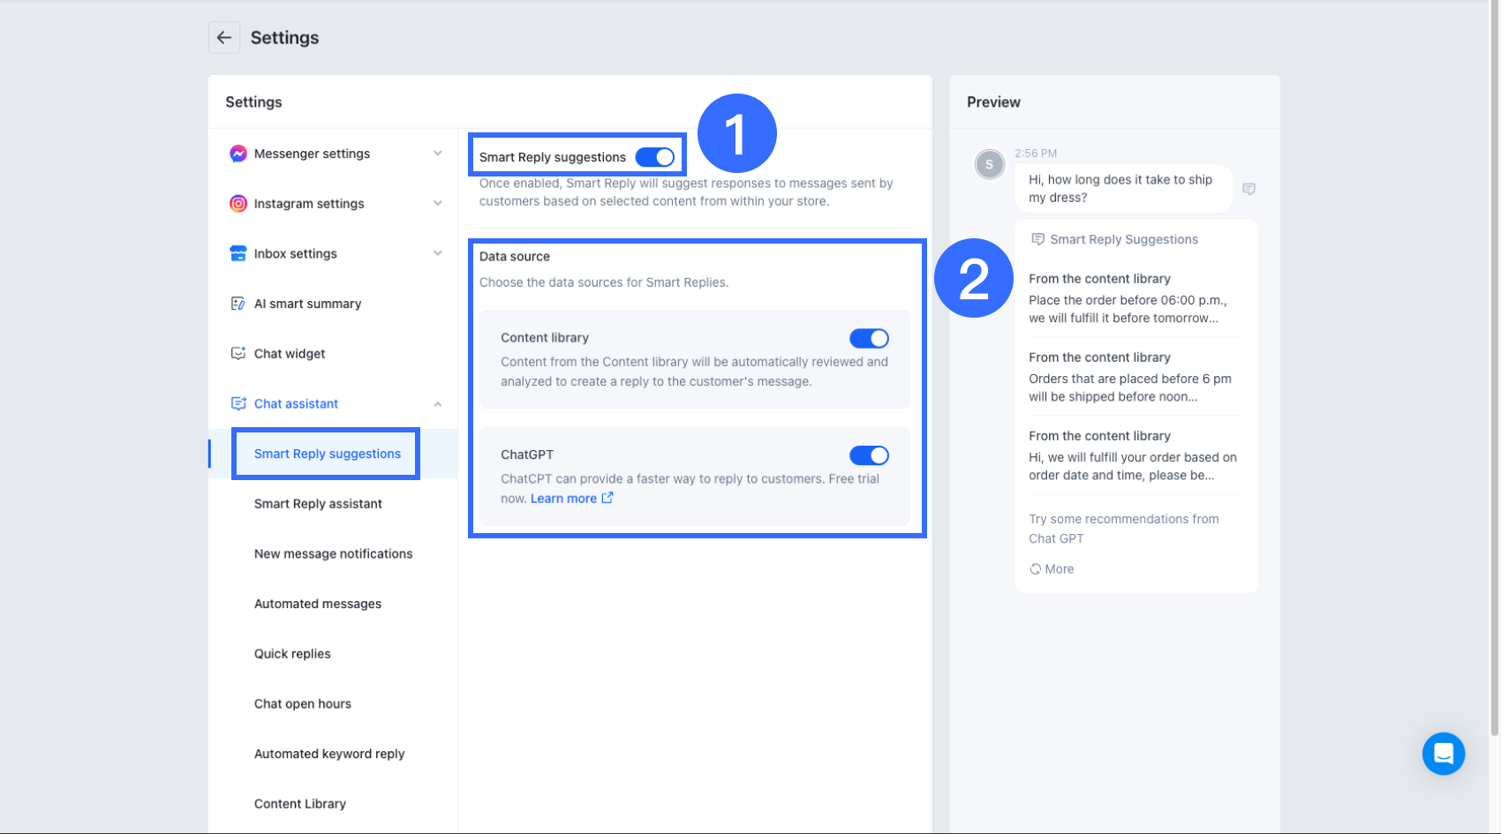Open the chat launcher bubble at bottom right
Viewport: 1501px width, 834px height.
[1444, 754]
